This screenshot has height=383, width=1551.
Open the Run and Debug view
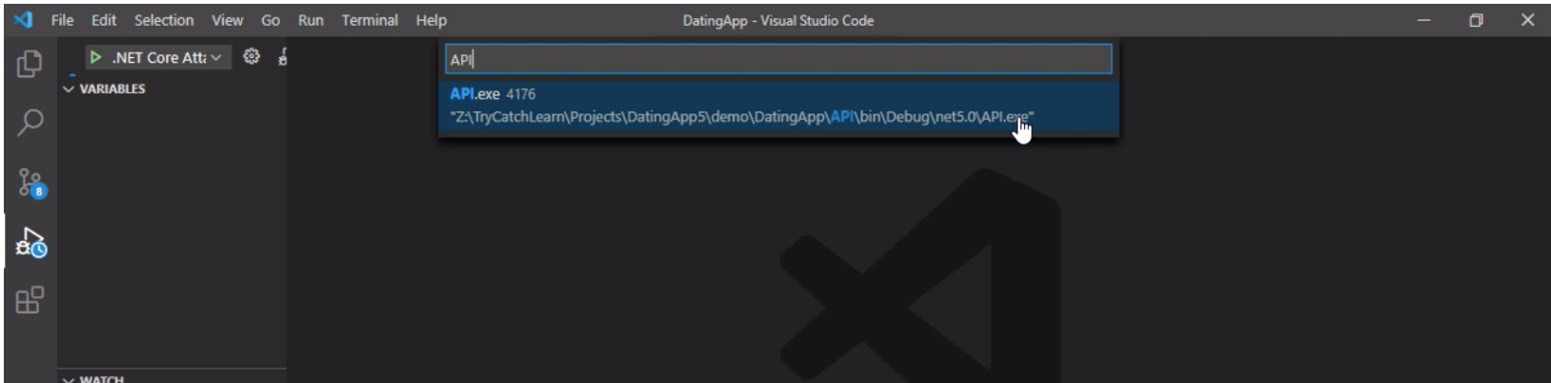coord(31,242)
